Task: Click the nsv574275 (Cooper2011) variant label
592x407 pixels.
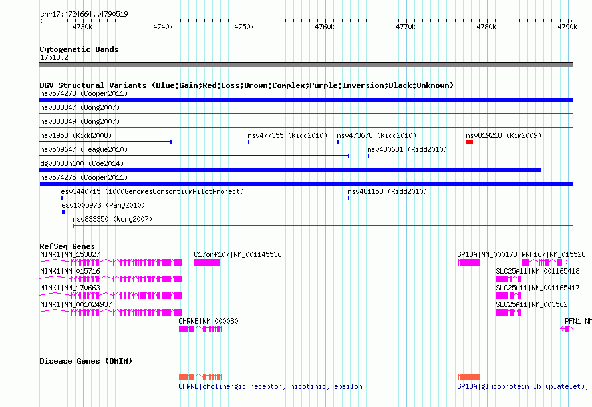Action: click(x=84, y=177)
